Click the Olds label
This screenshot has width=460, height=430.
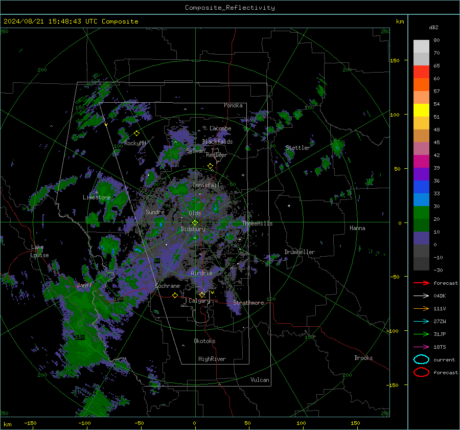point(195,213)
